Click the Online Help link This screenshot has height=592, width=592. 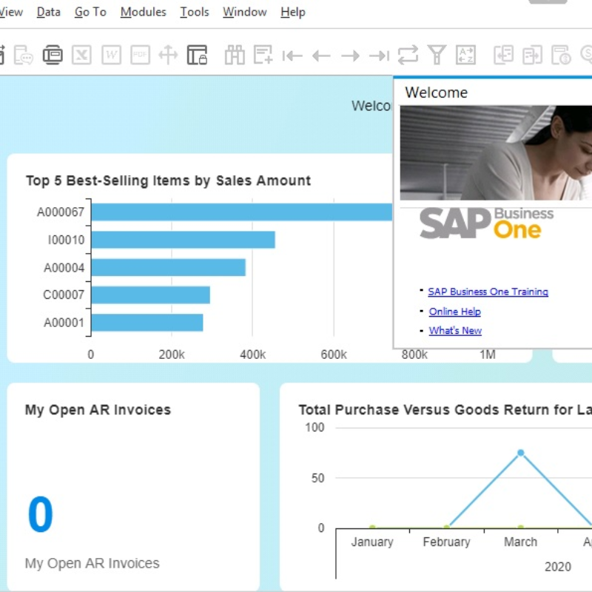point(454,312)
